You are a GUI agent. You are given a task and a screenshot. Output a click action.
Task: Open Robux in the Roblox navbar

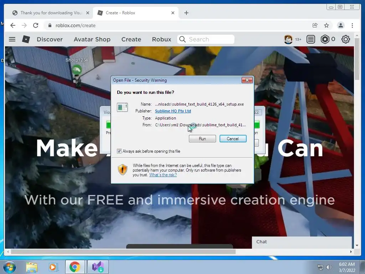(161, 39)
